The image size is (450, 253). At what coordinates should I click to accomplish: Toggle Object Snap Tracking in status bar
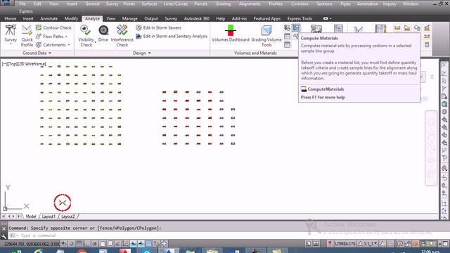[118, 244]
